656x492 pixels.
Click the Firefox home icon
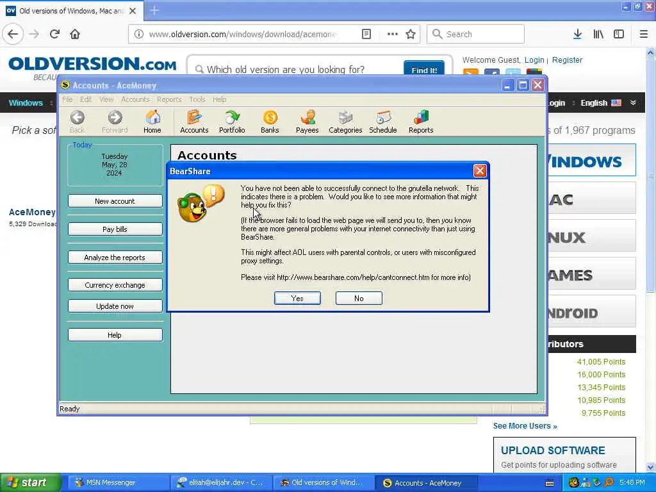pos(75,34)
